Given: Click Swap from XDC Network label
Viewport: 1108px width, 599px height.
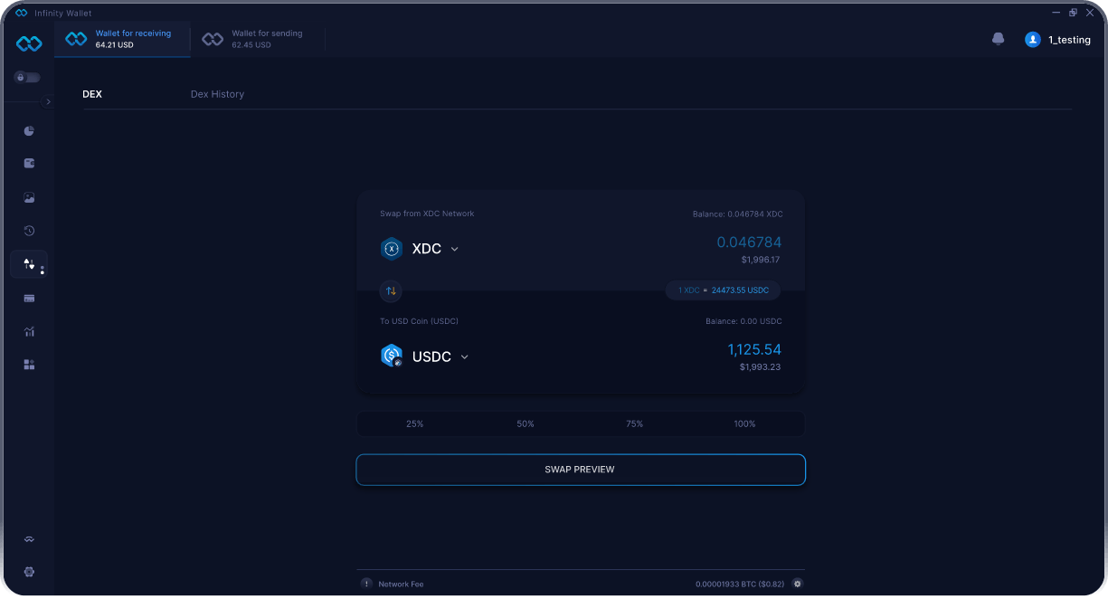Looking at the screenshot, I should point(427,214).
